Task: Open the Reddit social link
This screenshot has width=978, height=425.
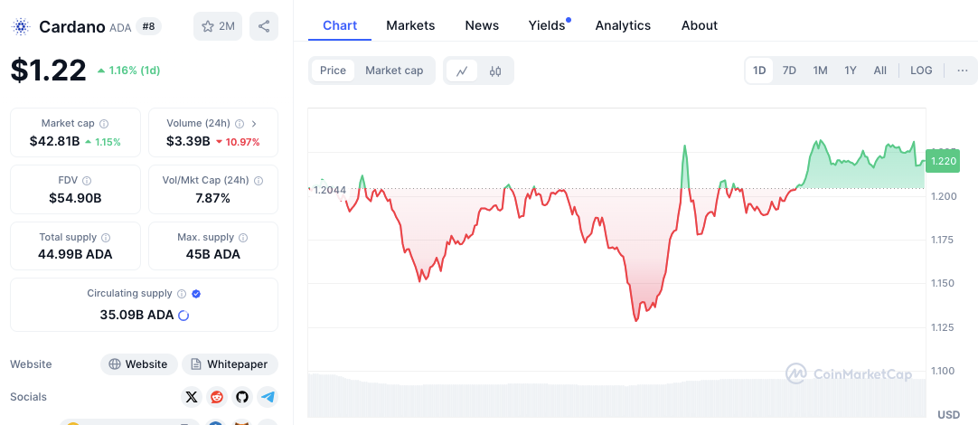Action: pos(217,397)
